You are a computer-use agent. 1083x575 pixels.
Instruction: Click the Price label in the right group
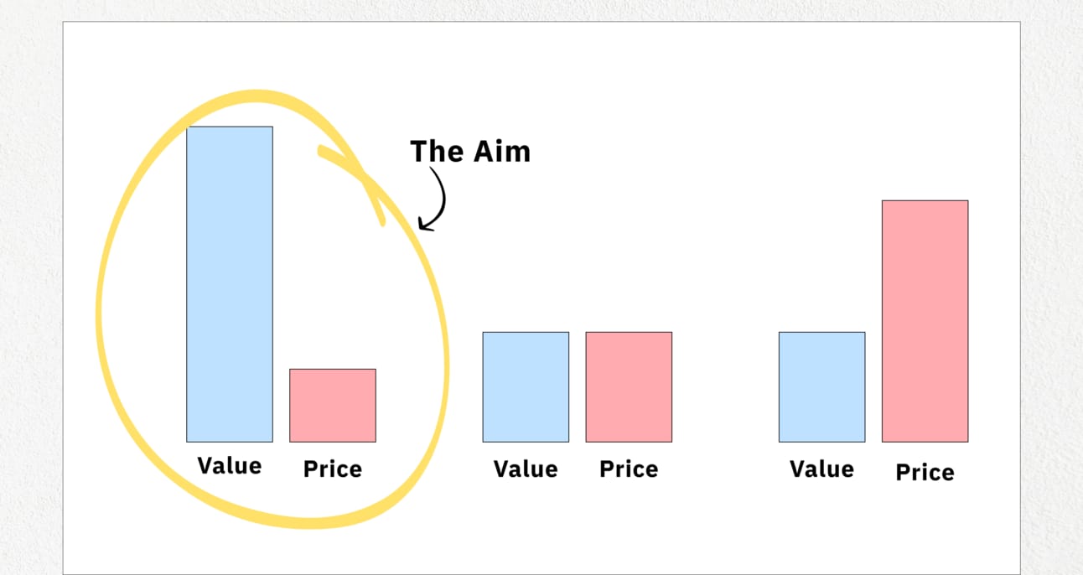tap(925, 472)
